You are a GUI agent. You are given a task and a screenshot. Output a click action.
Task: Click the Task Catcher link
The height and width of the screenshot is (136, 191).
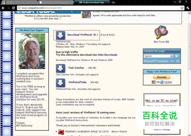(76, 68)
